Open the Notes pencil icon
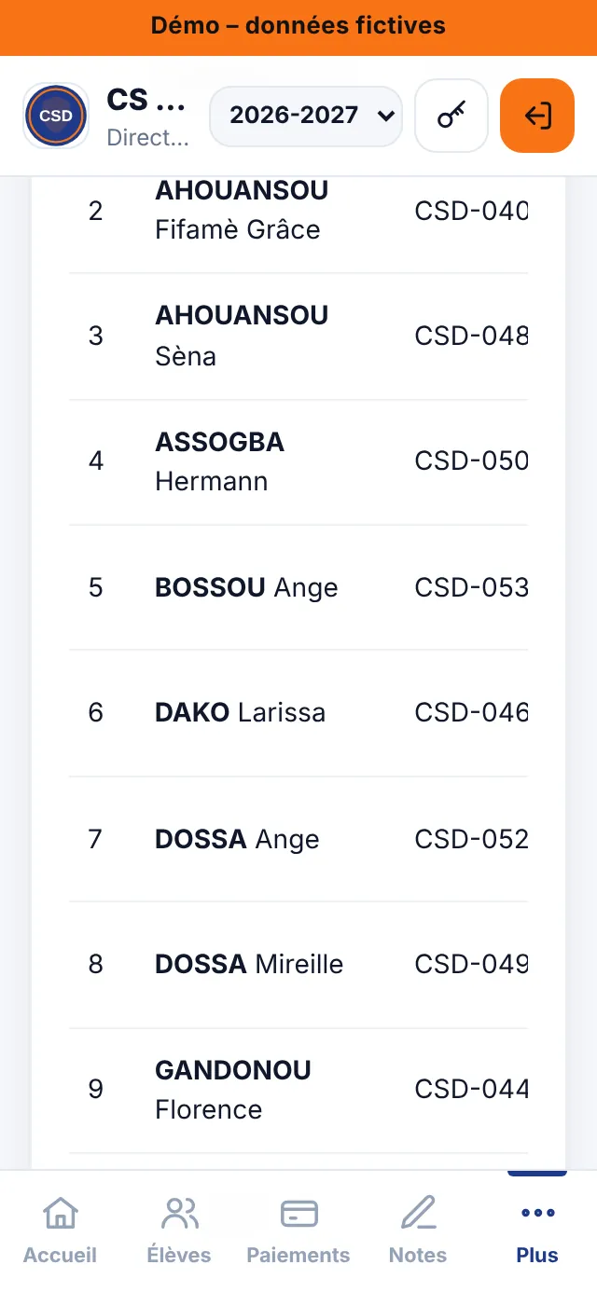 pyautogui.click(x=418, y=1214)
